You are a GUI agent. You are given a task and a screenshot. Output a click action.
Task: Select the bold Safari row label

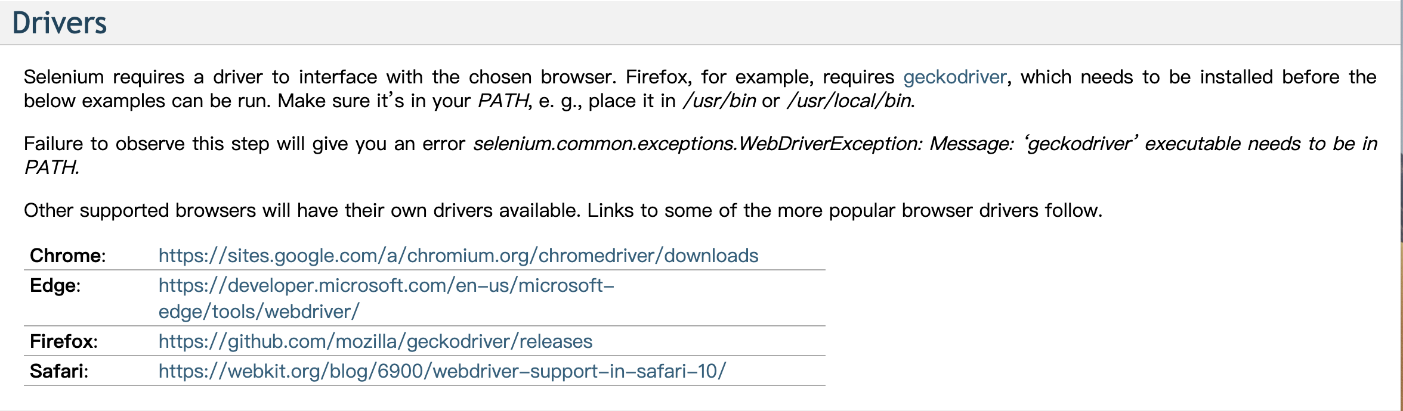tap(58, 371)
